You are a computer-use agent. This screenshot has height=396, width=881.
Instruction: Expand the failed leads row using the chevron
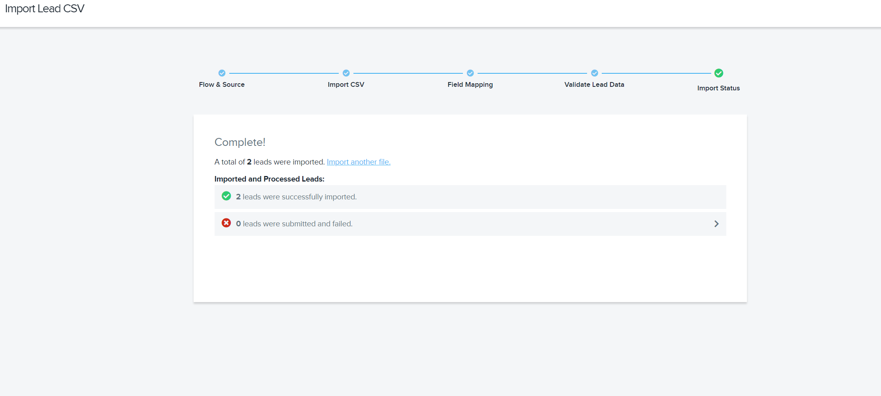point(716,224)
